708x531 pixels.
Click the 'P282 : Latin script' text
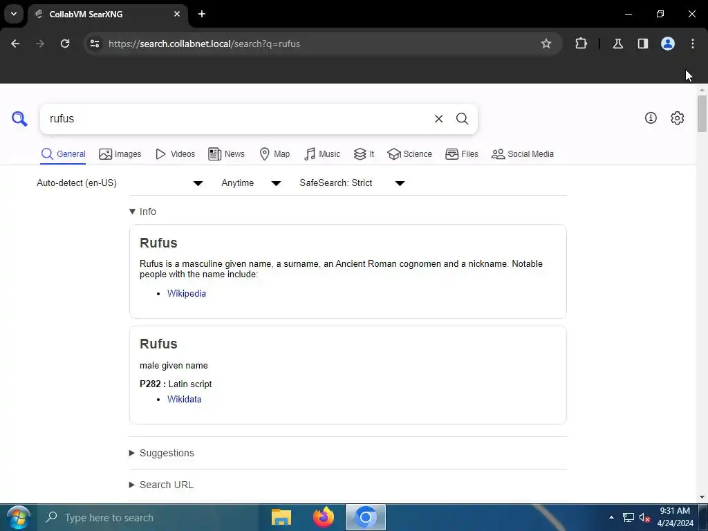[x=176, y=384]
